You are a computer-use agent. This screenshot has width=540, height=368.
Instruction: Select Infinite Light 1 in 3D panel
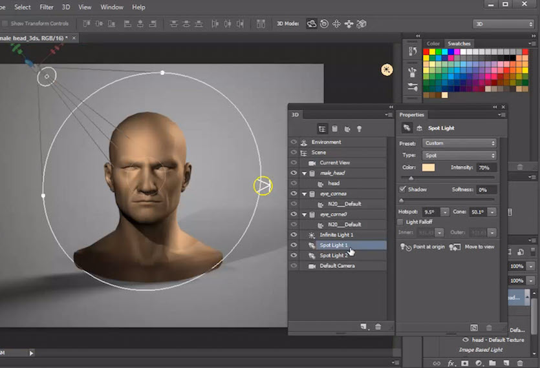336,234
